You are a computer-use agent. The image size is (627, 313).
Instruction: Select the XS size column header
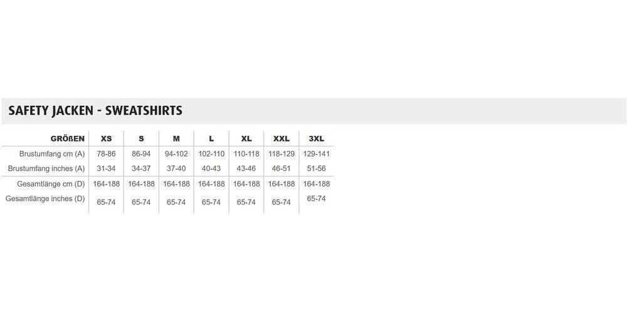tap(106, 139)
